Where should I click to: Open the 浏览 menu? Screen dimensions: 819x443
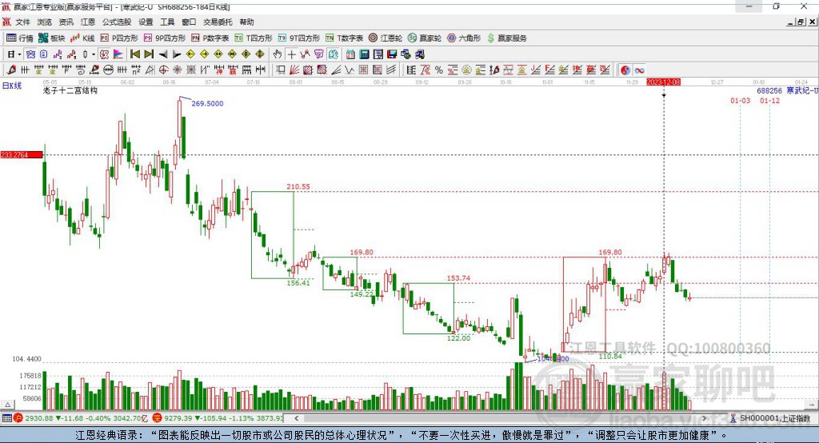click(45, 22)
